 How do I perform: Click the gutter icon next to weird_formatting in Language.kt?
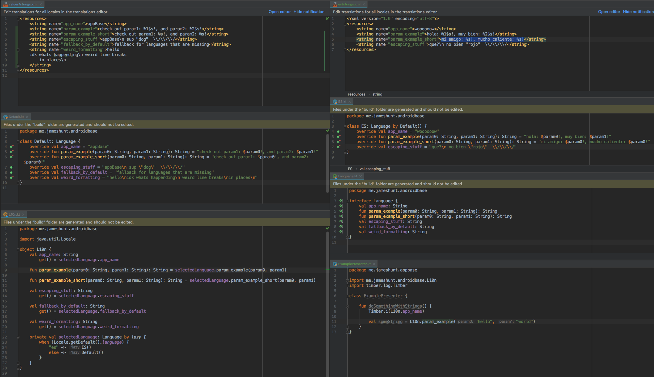341,232
